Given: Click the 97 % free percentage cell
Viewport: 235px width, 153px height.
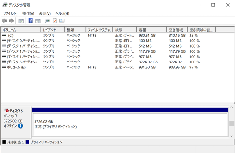Looking at the screenshot, I should tap(193, 67).
